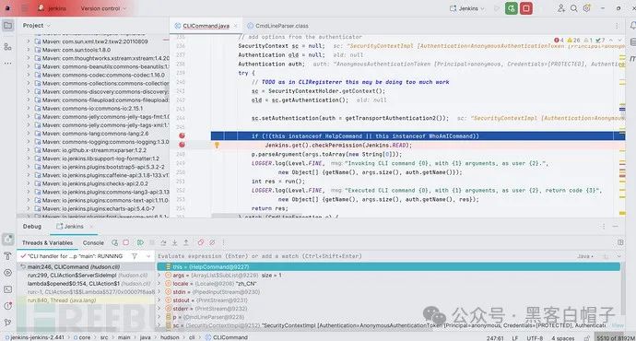The width and height of the screenshot is (636, 341).
Task: Open the More tool windows ellipsis
Action: click(7, 63)
